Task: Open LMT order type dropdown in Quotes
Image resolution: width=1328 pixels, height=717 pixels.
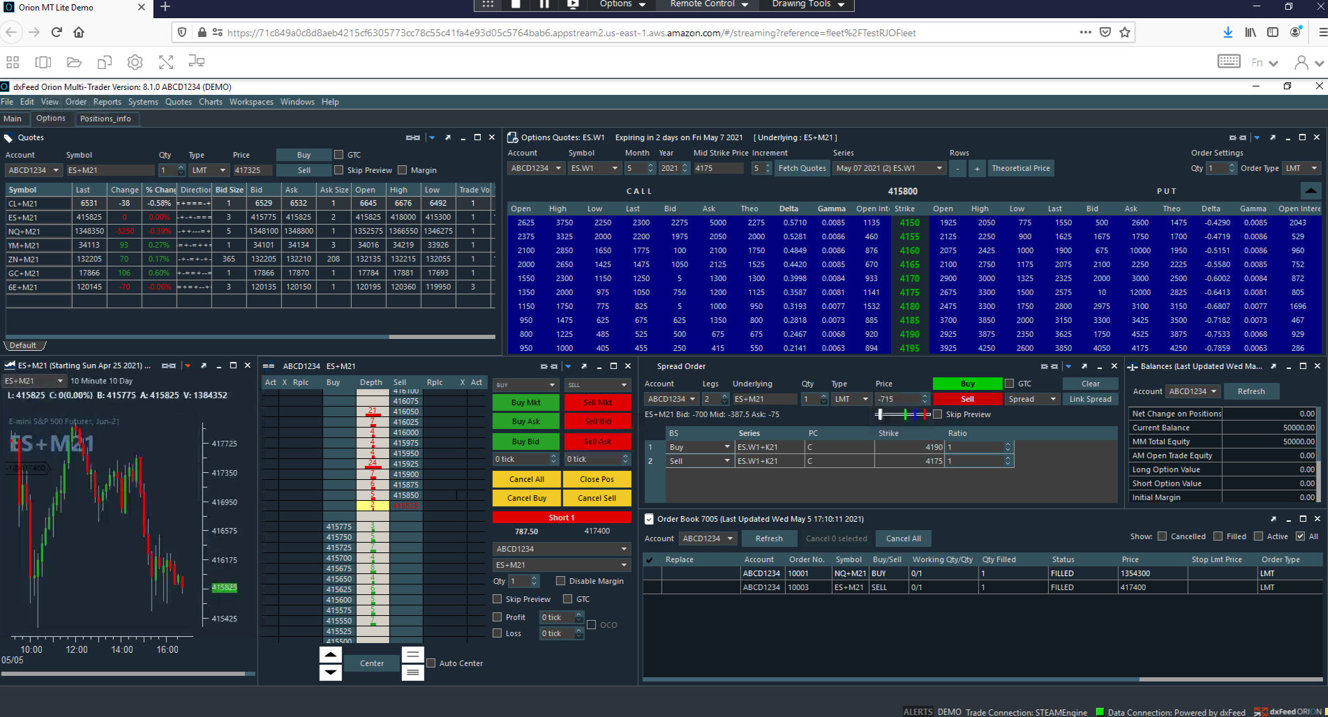Action: click(209, 170)
